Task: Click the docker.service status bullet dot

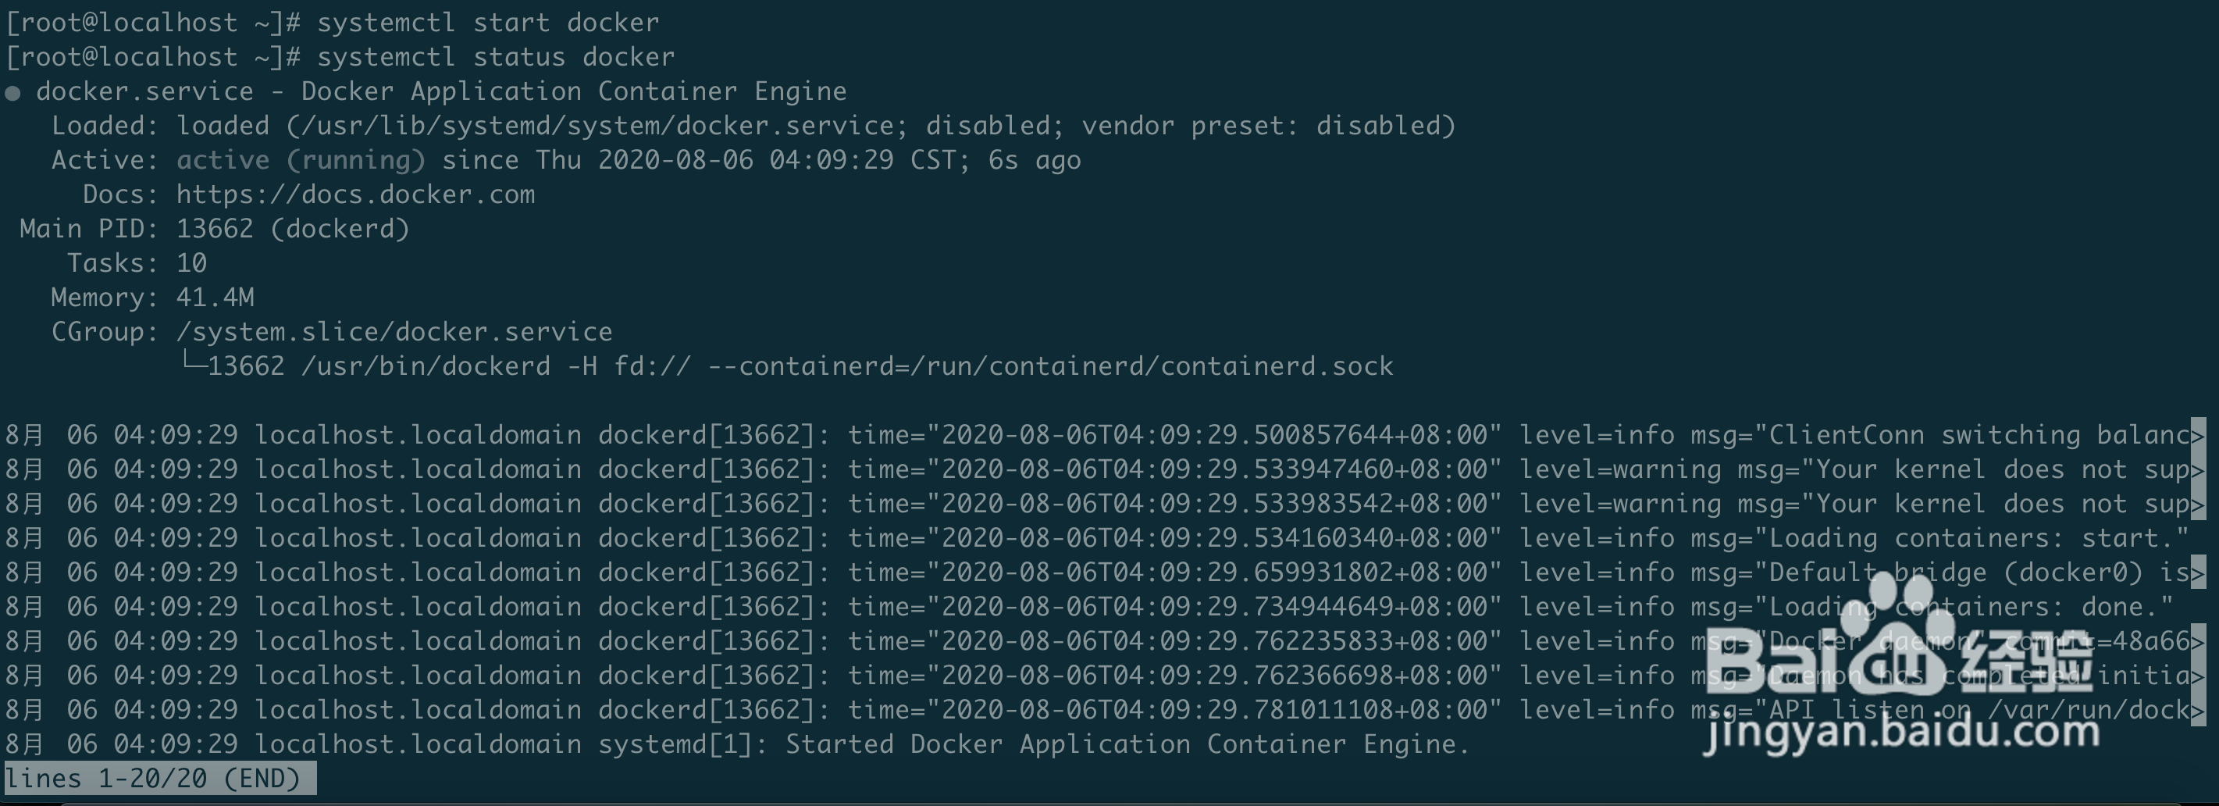Action: pos(13,92)
